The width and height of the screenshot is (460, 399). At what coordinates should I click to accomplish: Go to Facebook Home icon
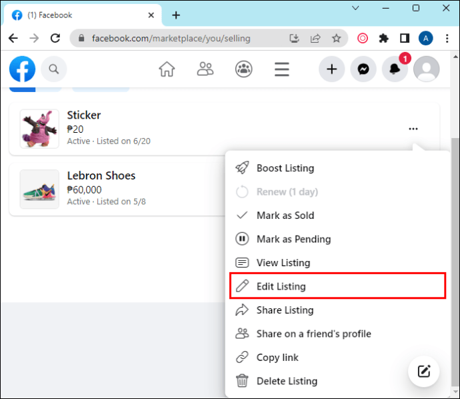(x=167, y=69)
